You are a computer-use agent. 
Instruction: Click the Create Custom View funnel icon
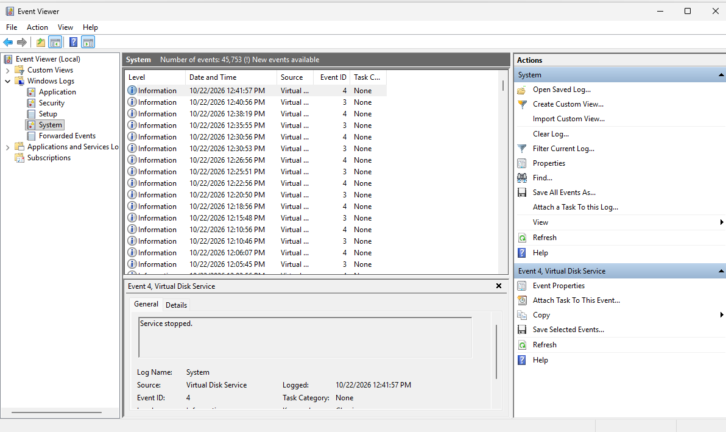click(522, 104)
